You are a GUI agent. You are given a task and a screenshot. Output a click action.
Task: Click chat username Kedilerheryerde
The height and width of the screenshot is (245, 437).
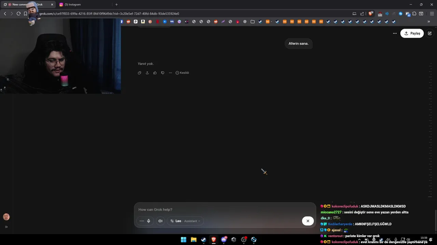340,224
